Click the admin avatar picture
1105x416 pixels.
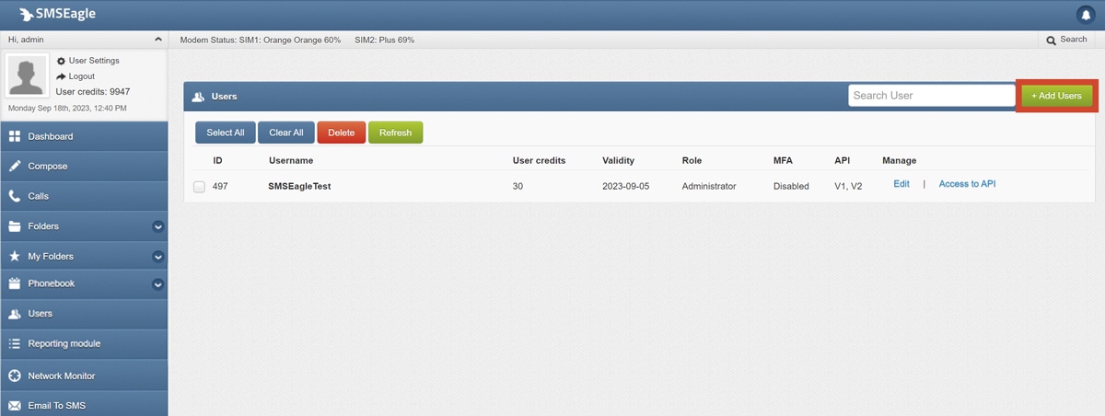tap(28, 75)
